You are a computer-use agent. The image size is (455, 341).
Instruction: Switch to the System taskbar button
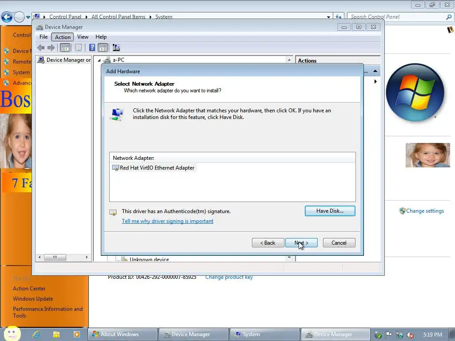(x=265, y=334)
